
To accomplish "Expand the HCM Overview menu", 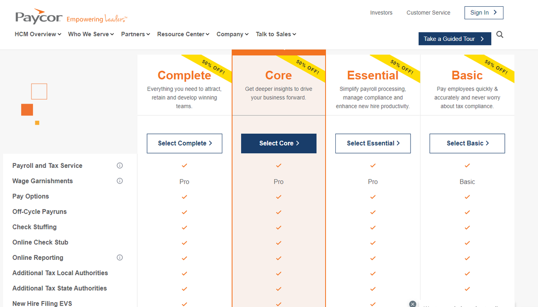I will (38, 34).
